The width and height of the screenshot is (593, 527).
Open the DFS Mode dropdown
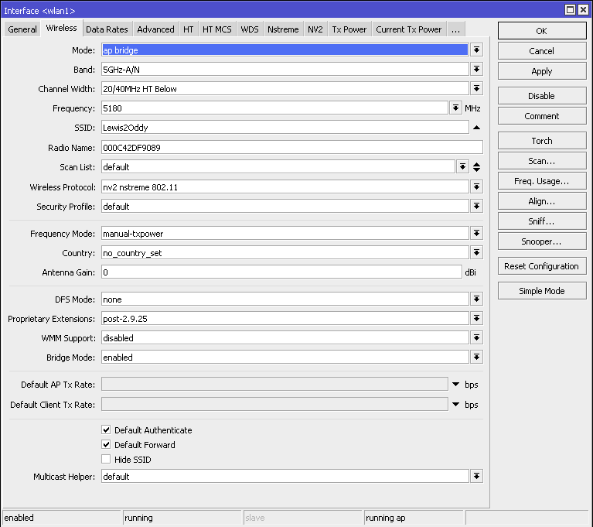pos(476,299)
